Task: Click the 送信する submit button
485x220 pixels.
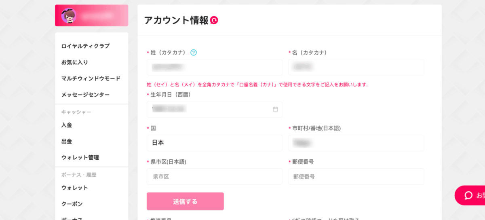Action: coord(185,201)
